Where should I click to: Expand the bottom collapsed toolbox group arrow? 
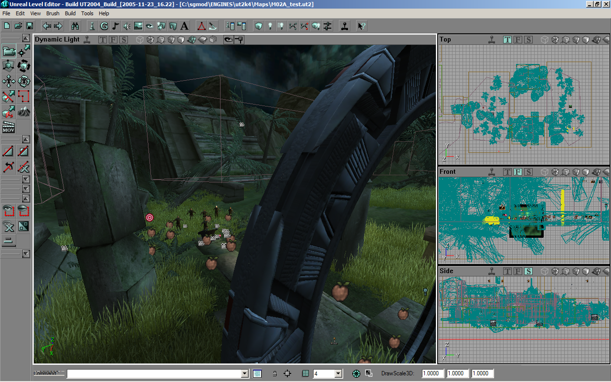coord(26,254)
